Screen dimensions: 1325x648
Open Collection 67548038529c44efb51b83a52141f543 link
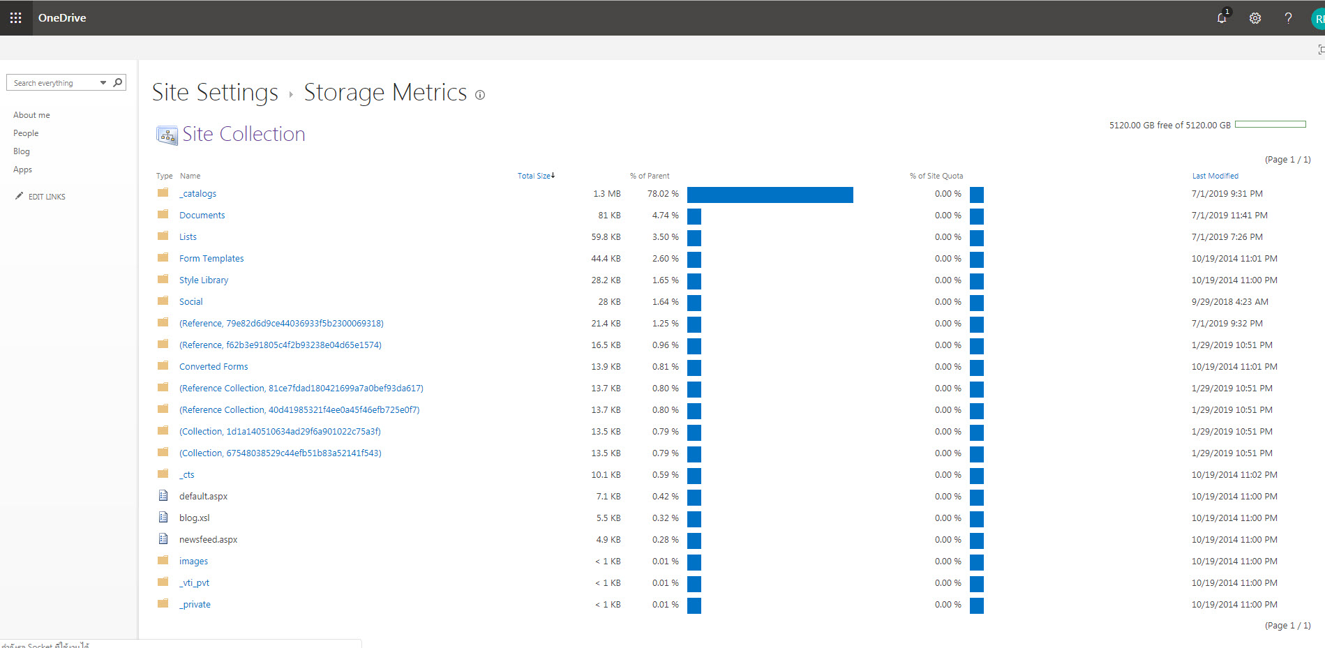click(280, 453)
